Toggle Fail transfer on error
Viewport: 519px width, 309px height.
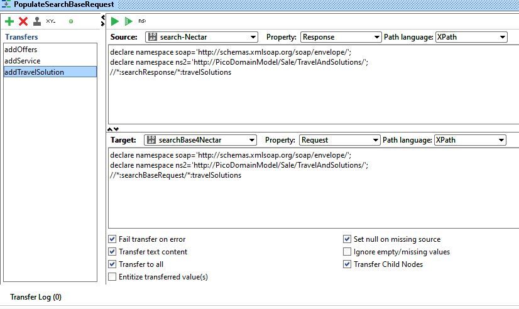tap(112, 239)
